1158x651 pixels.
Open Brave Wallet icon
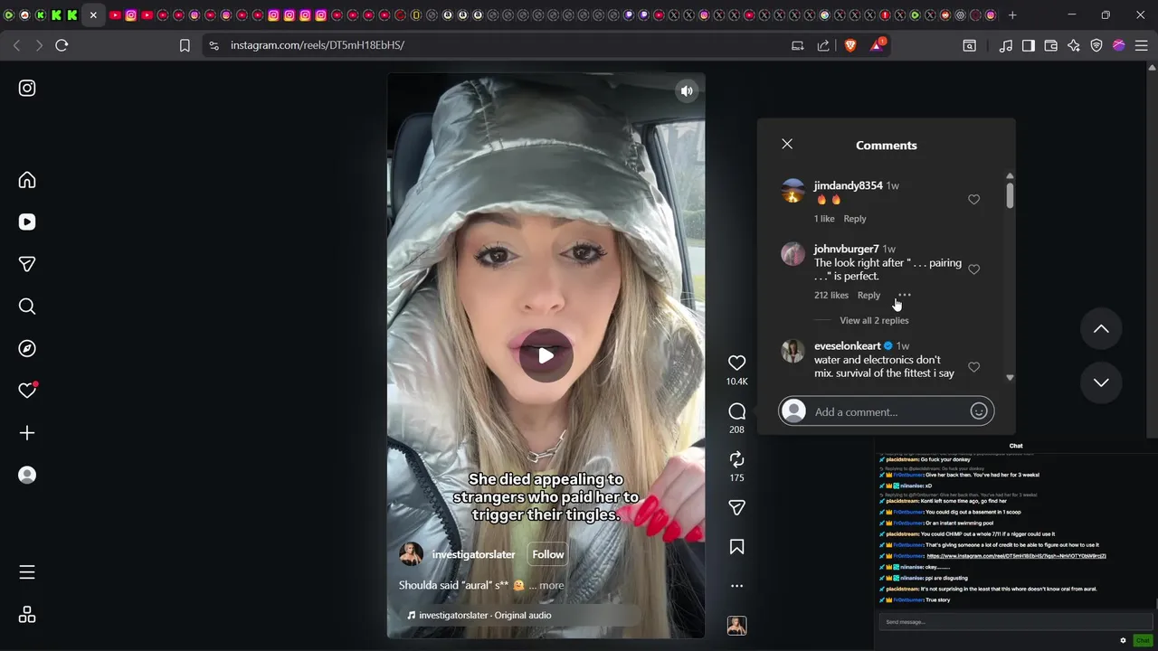[1051, 45]
